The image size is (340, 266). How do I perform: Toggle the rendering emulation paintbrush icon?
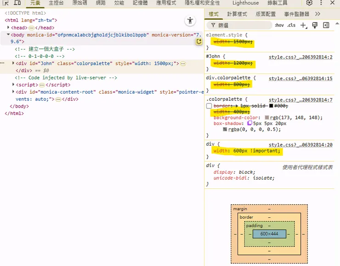315,25
